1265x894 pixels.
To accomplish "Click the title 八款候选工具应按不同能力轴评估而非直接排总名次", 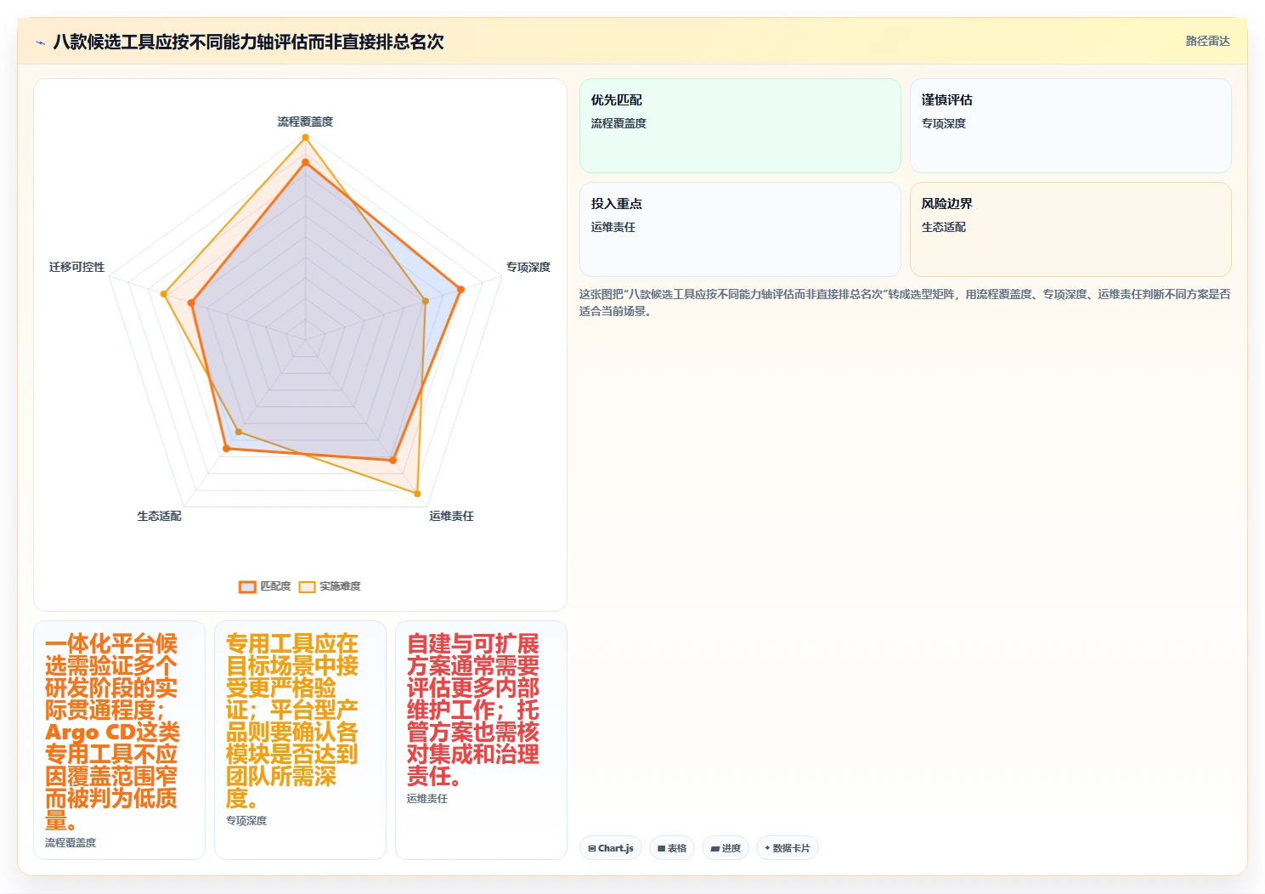I will click(248, 42).
